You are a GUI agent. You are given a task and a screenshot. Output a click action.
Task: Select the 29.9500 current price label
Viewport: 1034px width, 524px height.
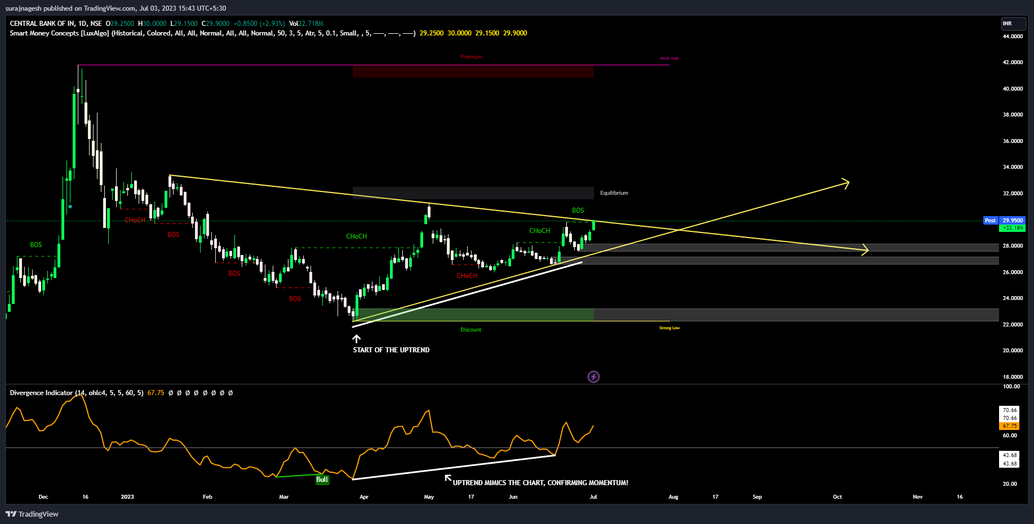(x=1012, y=221)
